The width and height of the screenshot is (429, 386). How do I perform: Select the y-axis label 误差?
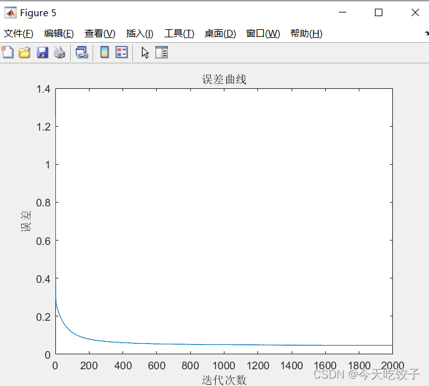(26, 221)
